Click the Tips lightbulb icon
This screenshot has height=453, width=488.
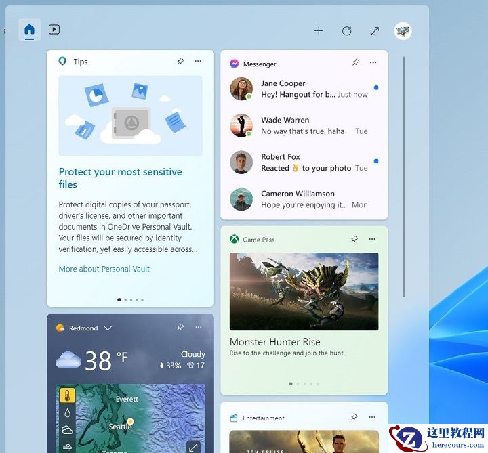[x=62, y=61]
